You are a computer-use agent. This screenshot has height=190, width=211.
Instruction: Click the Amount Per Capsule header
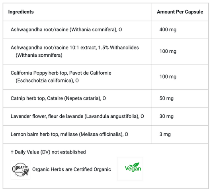coord(180,12)
